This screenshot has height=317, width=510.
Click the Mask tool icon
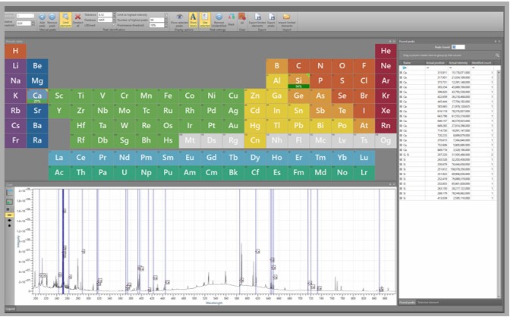pyautogui.click(x=231, y=17)
